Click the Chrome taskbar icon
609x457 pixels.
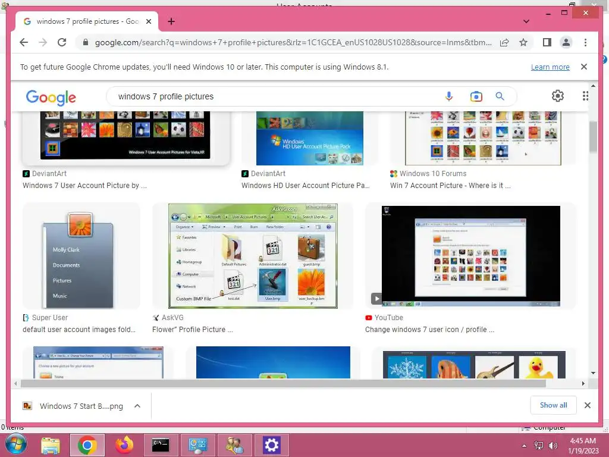[x=87, y=445]
